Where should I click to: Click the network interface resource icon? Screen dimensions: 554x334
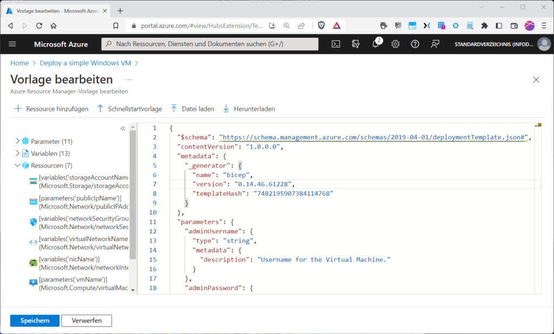click(x=33, y=263)
